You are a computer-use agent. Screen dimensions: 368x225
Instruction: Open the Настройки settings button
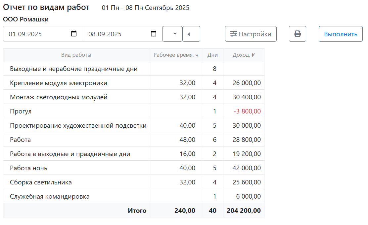tap(251, 34)
